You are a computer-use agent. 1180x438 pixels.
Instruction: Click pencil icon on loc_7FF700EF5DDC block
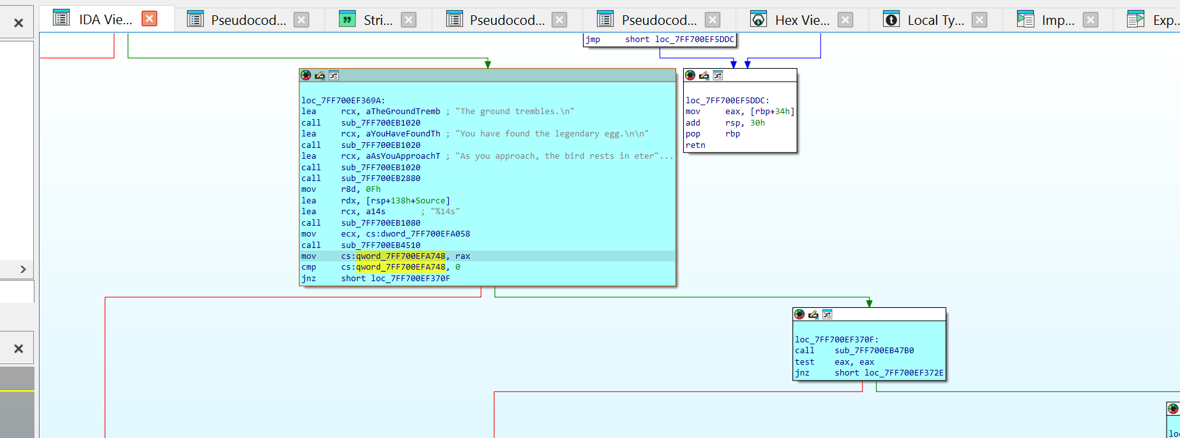[x=704, y=75]
